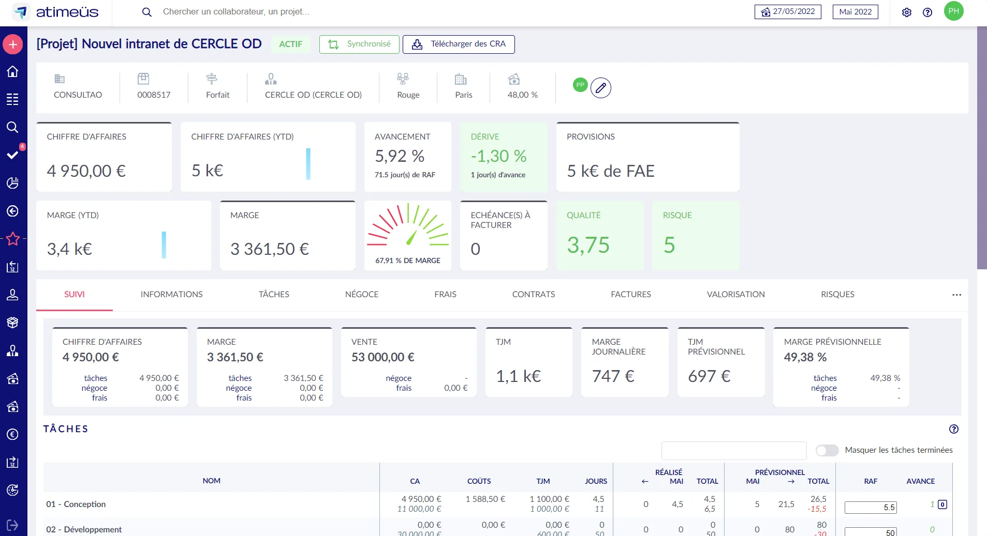This screenshot has height=536, width=987.
Task: Click the QUALITÉ score 3,75
Action: pos(588,245)
